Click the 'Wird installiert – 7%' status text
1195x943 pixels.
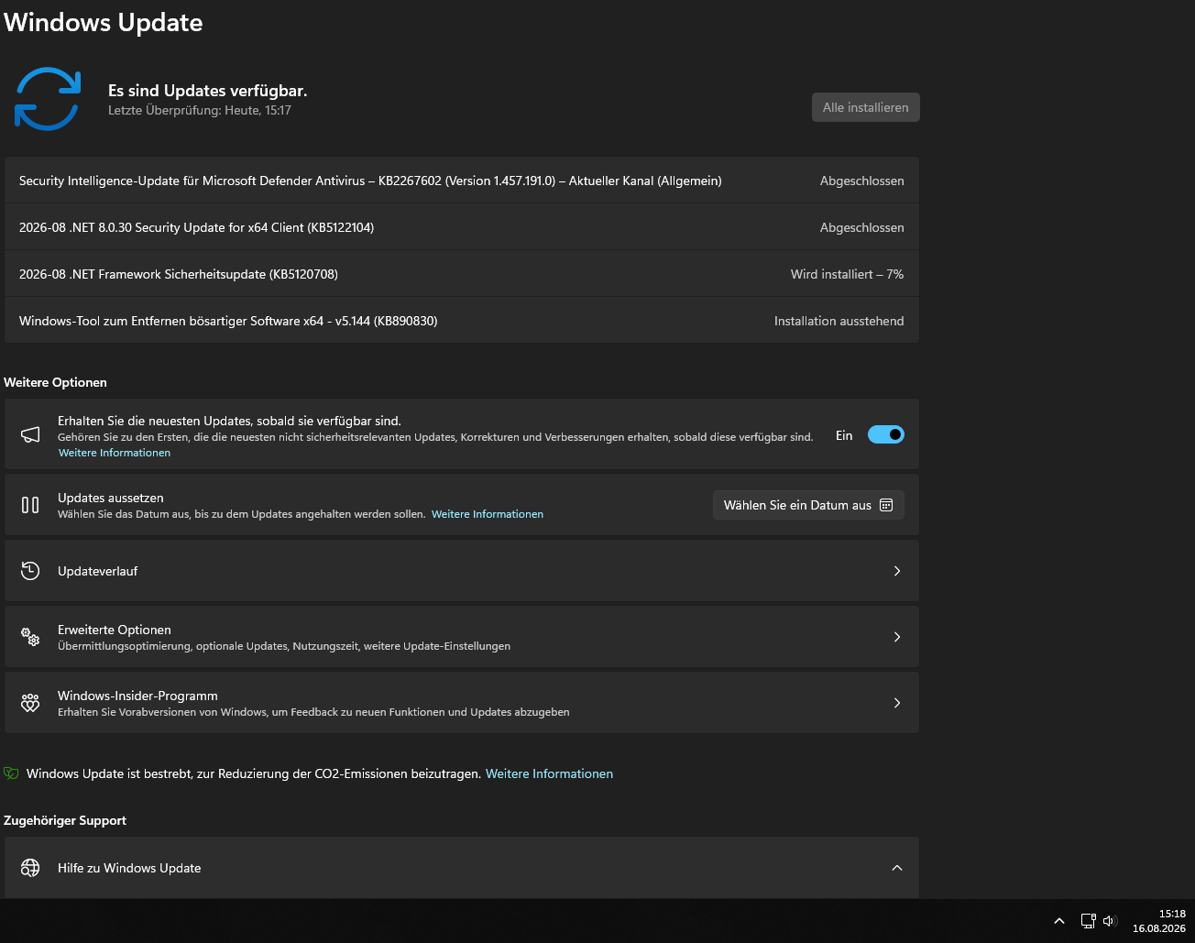(x=847, y=274)
